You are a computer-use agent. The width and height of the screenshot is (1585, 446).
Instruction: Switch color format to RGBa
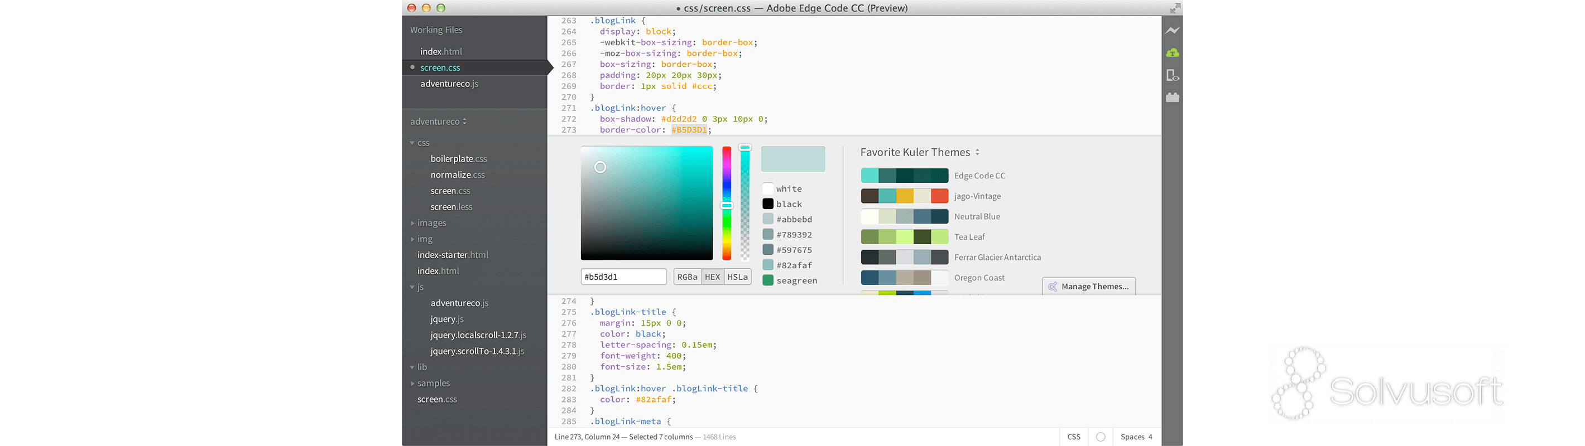687,277
